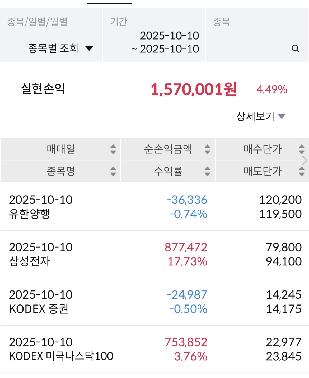Screen dimensions: 309x378
Task: Open the 기간 date range picker
Action: 169,42
